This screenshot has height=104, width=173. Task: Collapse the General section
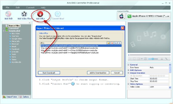click(x=128, y=65)
